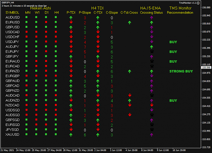Click the 2 Jun 04:00 time axis label
The image size is (212, 153).
100,150
